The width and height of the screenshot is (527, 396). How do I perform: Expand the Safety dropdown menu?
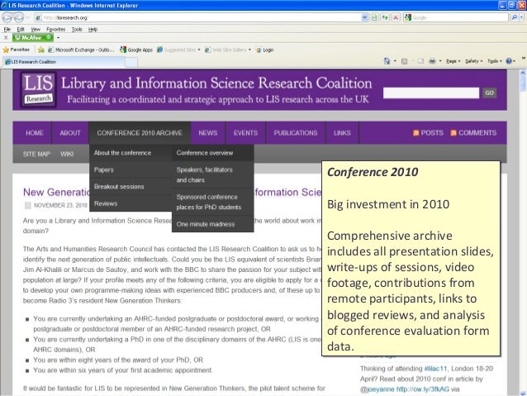475,61
